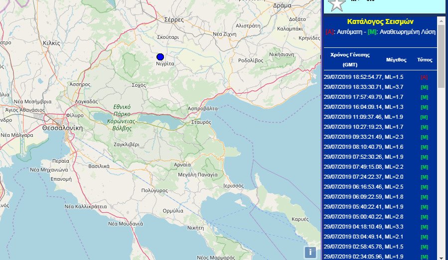Select earthquake 29/07/2019 16:04:09.14, ML=1.3
Image resolution: width=448 pixels, height=260 pixels.
(x=363, y=107)
